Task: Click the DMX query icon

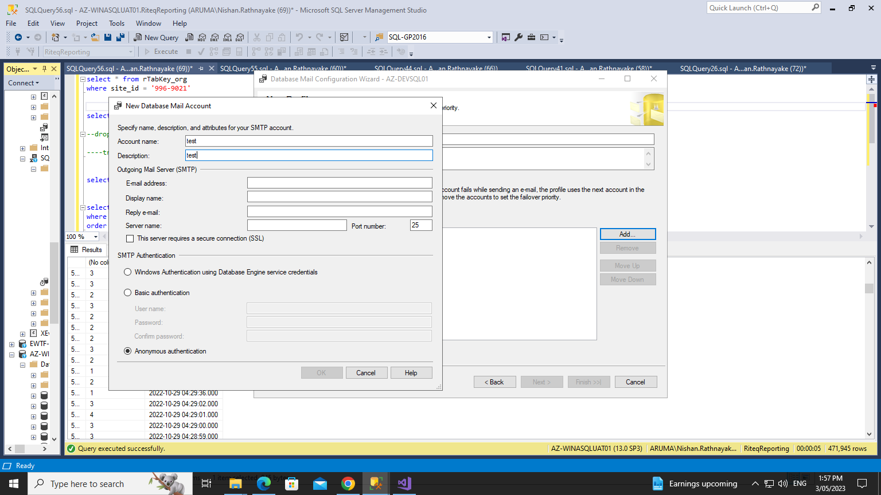Action: (215, 37)
